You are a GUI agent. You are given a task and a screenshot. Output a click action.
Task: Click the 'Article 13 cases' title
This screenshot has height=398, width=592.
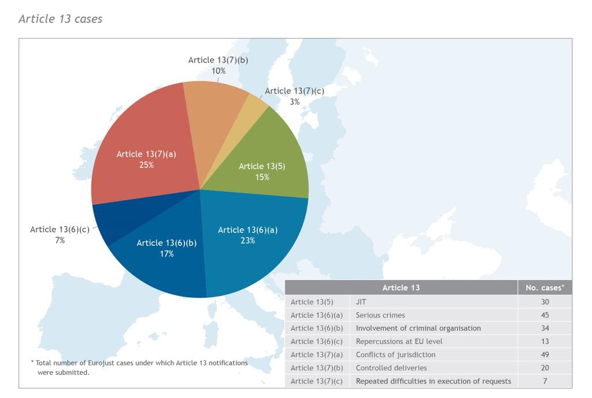pyautogui.click(x=60, y=19)
